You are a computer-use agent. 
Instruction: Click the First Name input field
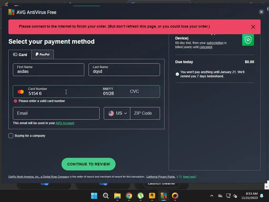(49, 70)
